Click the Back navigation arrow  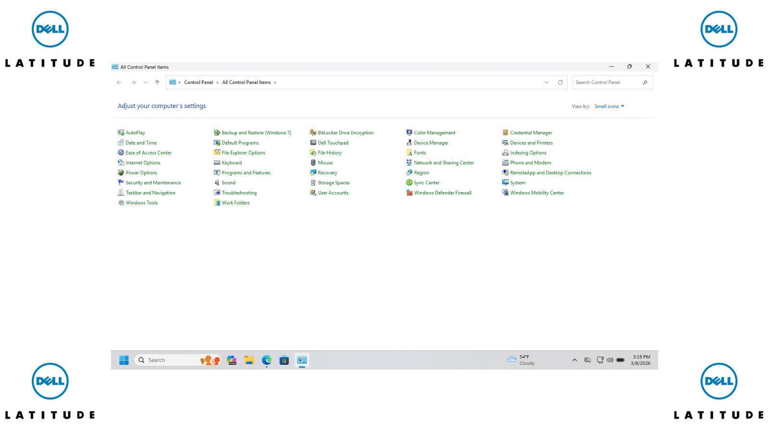(x=119, y=83)
